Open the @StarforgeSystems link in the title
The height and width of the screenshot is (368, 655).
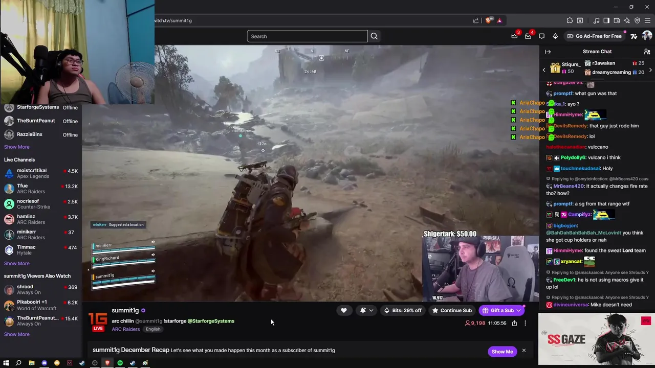pyautogui.click(x=211, y=321)
